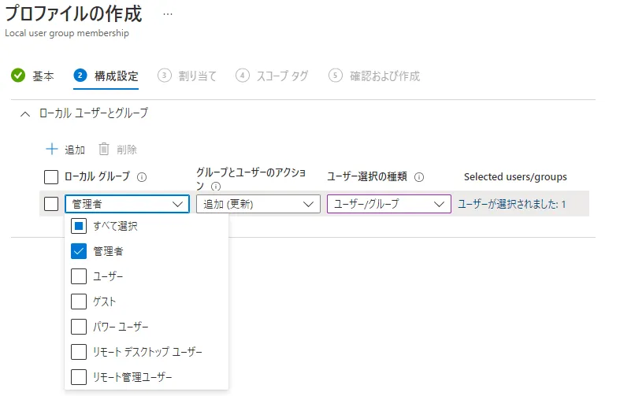Click the info icon for グループとユーザーのアクション
The height and width of the screenshot is (396, 620).
216,186
